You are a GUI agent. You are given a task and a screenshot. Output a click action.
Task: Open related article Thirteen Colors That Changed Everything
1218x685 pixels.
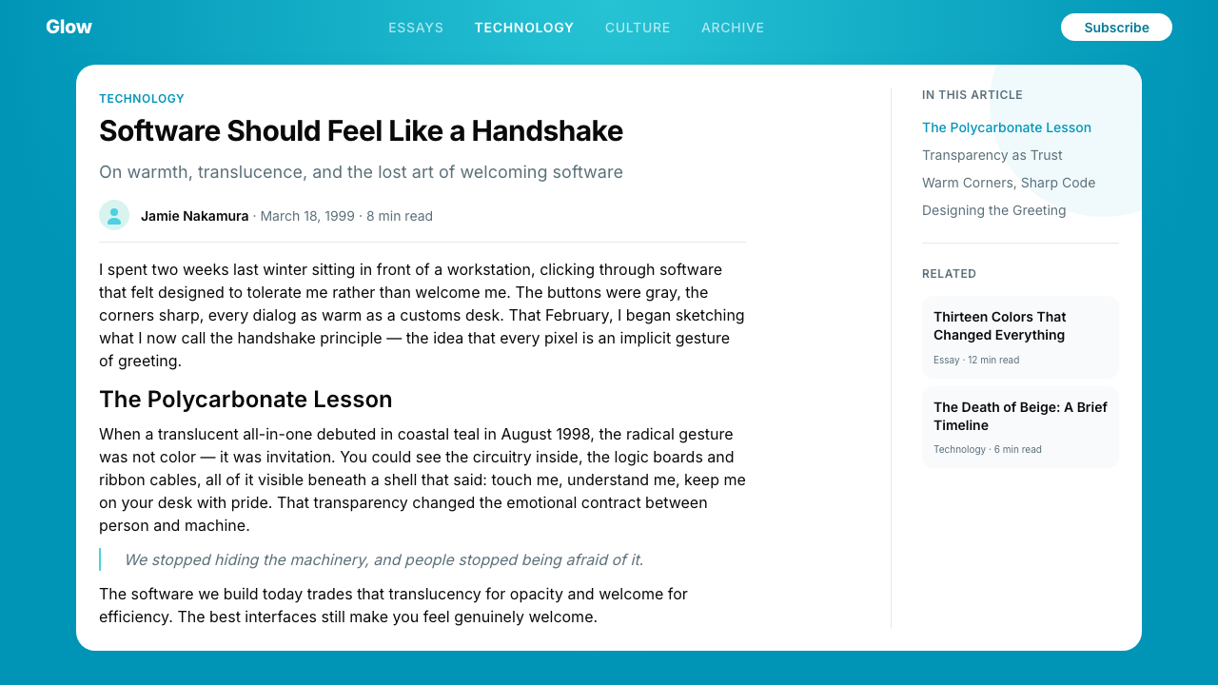coord(1020,338)
